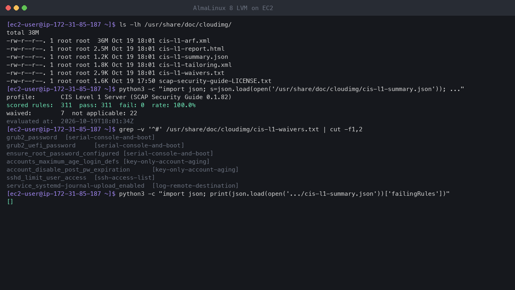Image resolution: width=515 pixels, height=290 pixels.
Task: Click the yellow minimize window button
Action: 16,8
